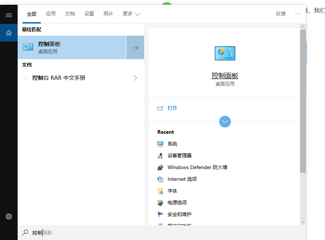
Task: Click the large 控制面板 preview icon
Action: [x=225, y=53]
